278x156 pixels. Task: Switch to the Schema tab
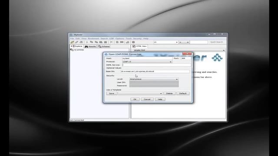coord(104,46)
